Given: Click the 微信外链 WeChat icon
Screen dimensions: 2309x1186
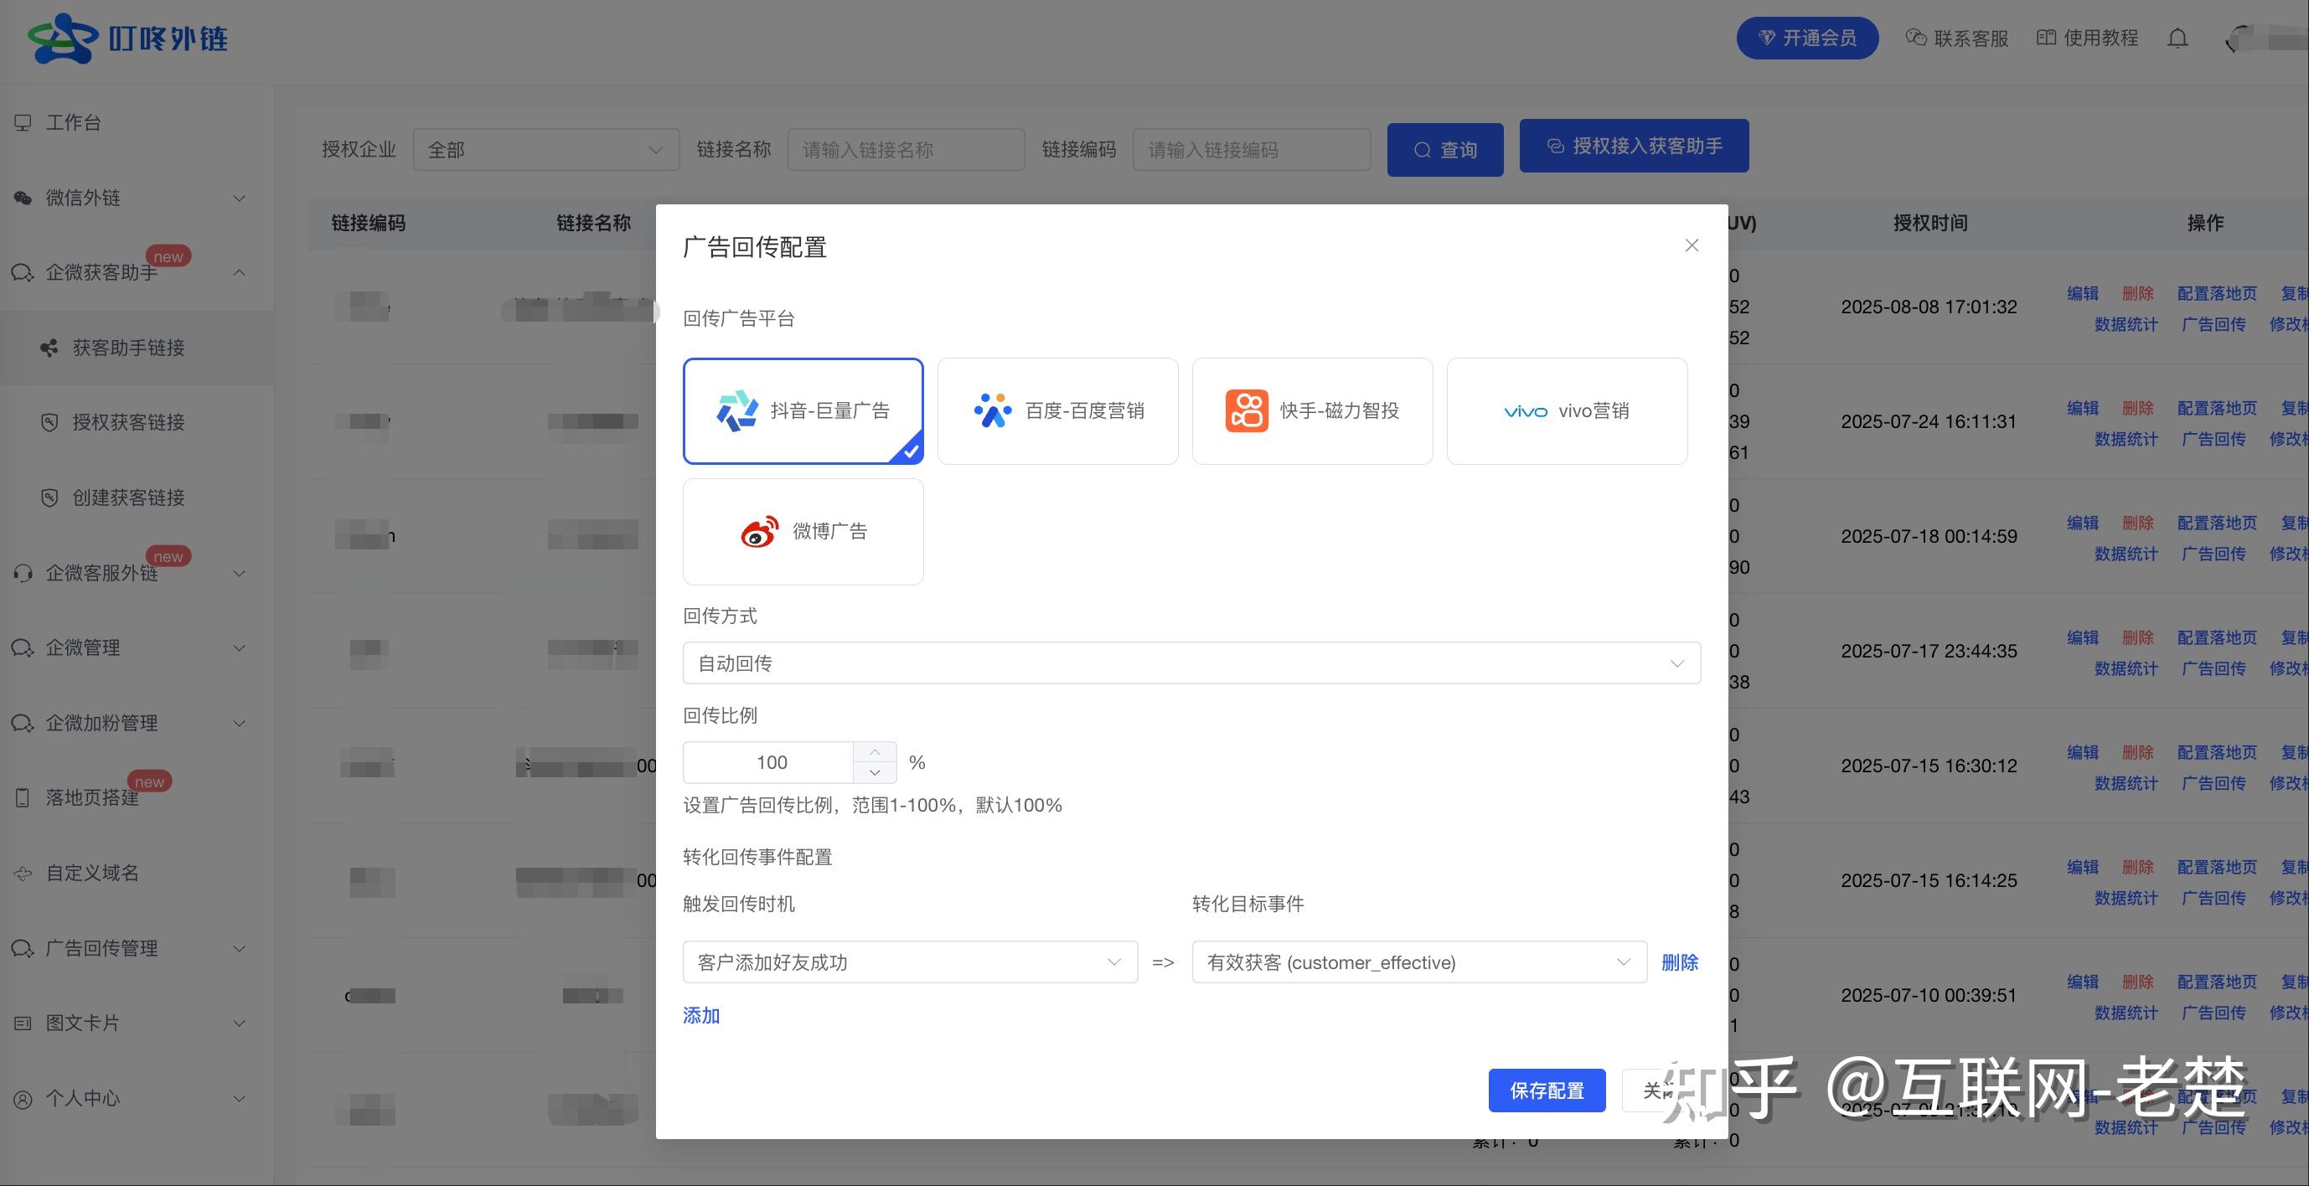Looking at the screenshot, I should click(23, 198).
